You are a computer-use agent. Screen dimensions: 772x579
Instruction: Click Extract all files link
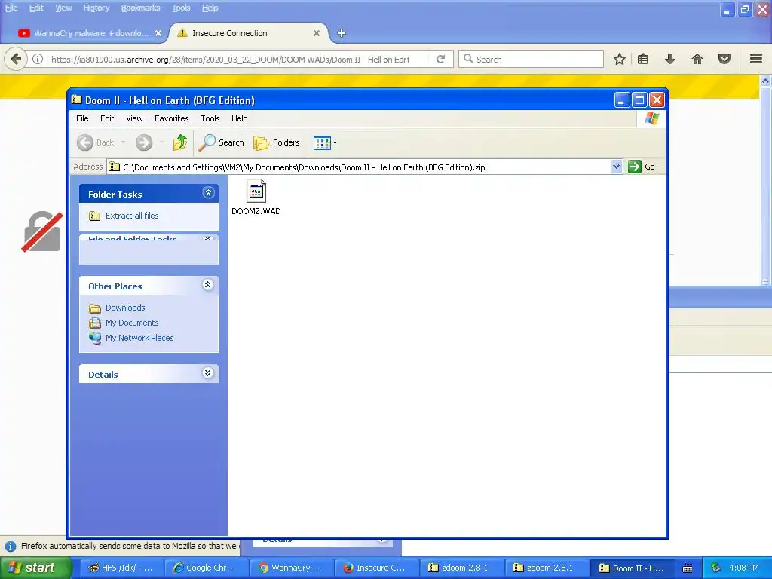(132, 216)
